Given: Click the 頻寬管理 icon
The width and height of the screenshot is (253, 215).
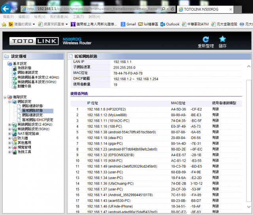Looking at the screenshot, I should point(14,147).
